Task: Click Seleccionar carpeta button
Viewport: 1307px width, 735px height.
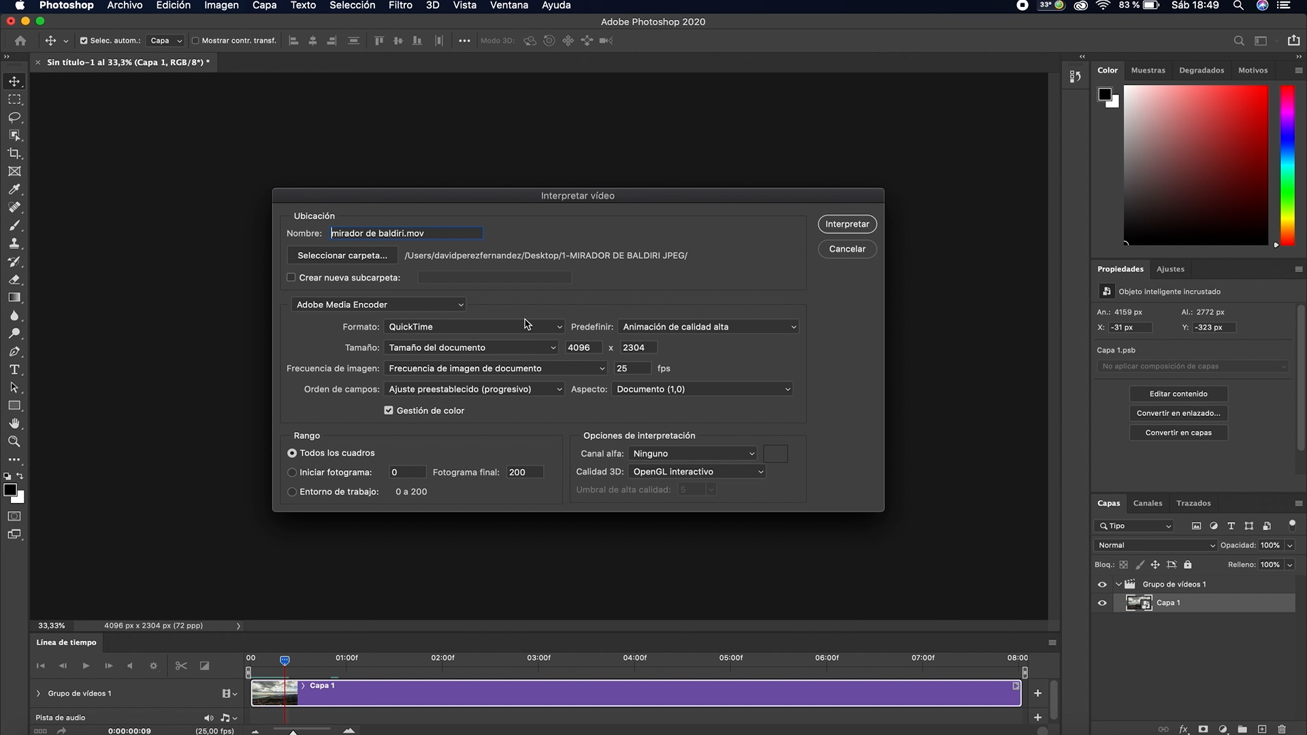Action: (x=342, y=255)
